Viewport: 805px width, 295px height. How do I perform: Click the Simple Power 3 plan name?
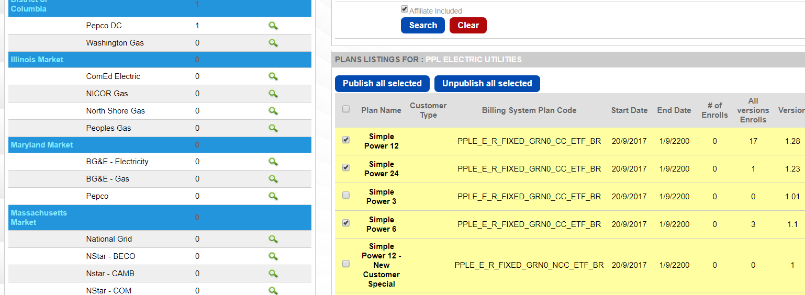point(382,197)
